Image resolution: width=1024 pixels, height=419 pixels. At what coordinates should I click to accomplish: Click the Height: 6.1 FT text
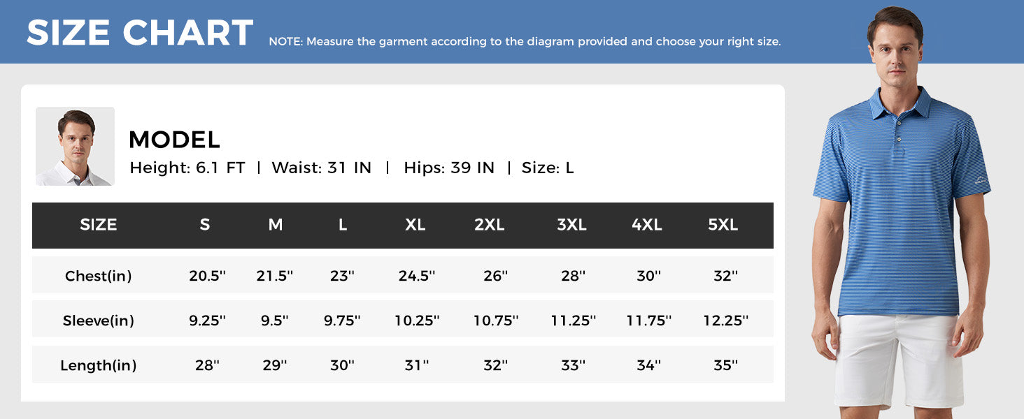(x=187, y=168)
